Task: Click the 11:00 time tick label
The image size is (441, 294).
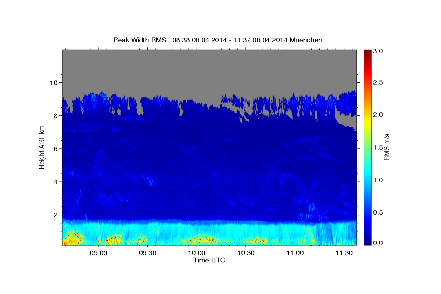Action: (x=295, y=253)
